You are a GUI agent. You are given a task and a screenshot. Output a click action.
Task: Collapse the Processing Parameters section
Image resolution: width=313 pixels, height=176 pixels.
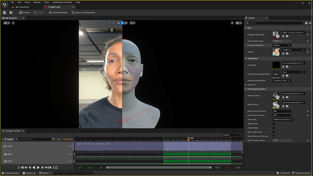click(246, 89)
